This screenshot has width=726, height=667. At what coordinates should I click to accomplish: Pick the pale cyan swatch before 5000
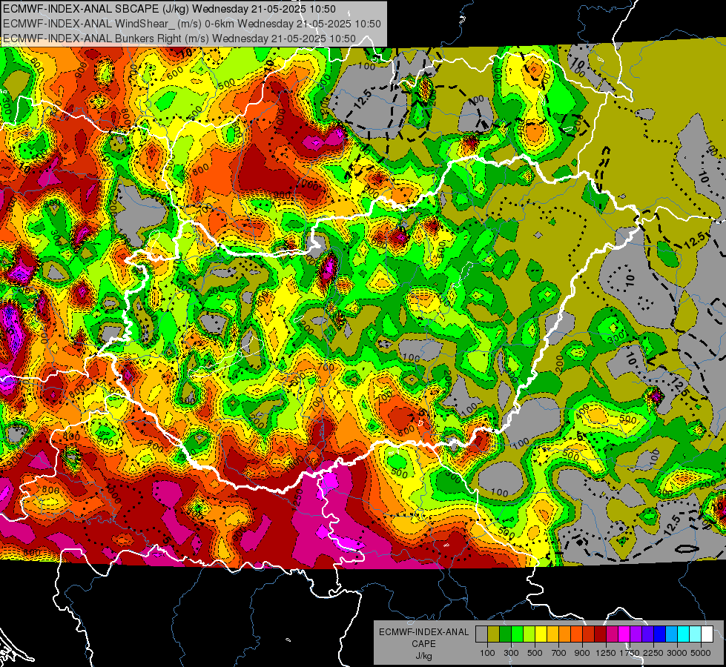696,634
